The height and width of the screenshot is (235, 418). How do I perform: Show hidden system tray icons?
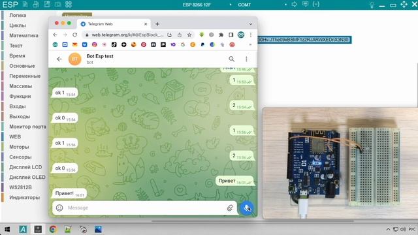click(x=388, y=229)
